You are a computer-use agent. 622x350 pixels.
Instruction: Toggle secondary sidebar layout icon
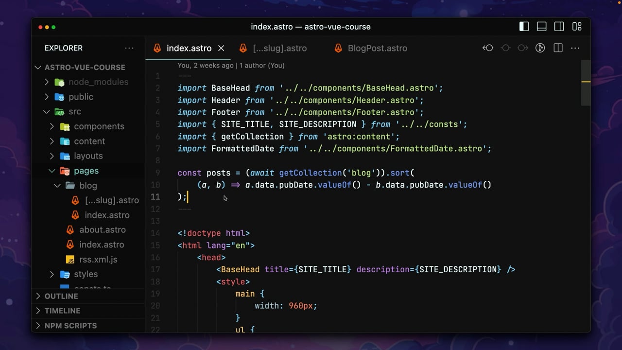tap(559, 27)
